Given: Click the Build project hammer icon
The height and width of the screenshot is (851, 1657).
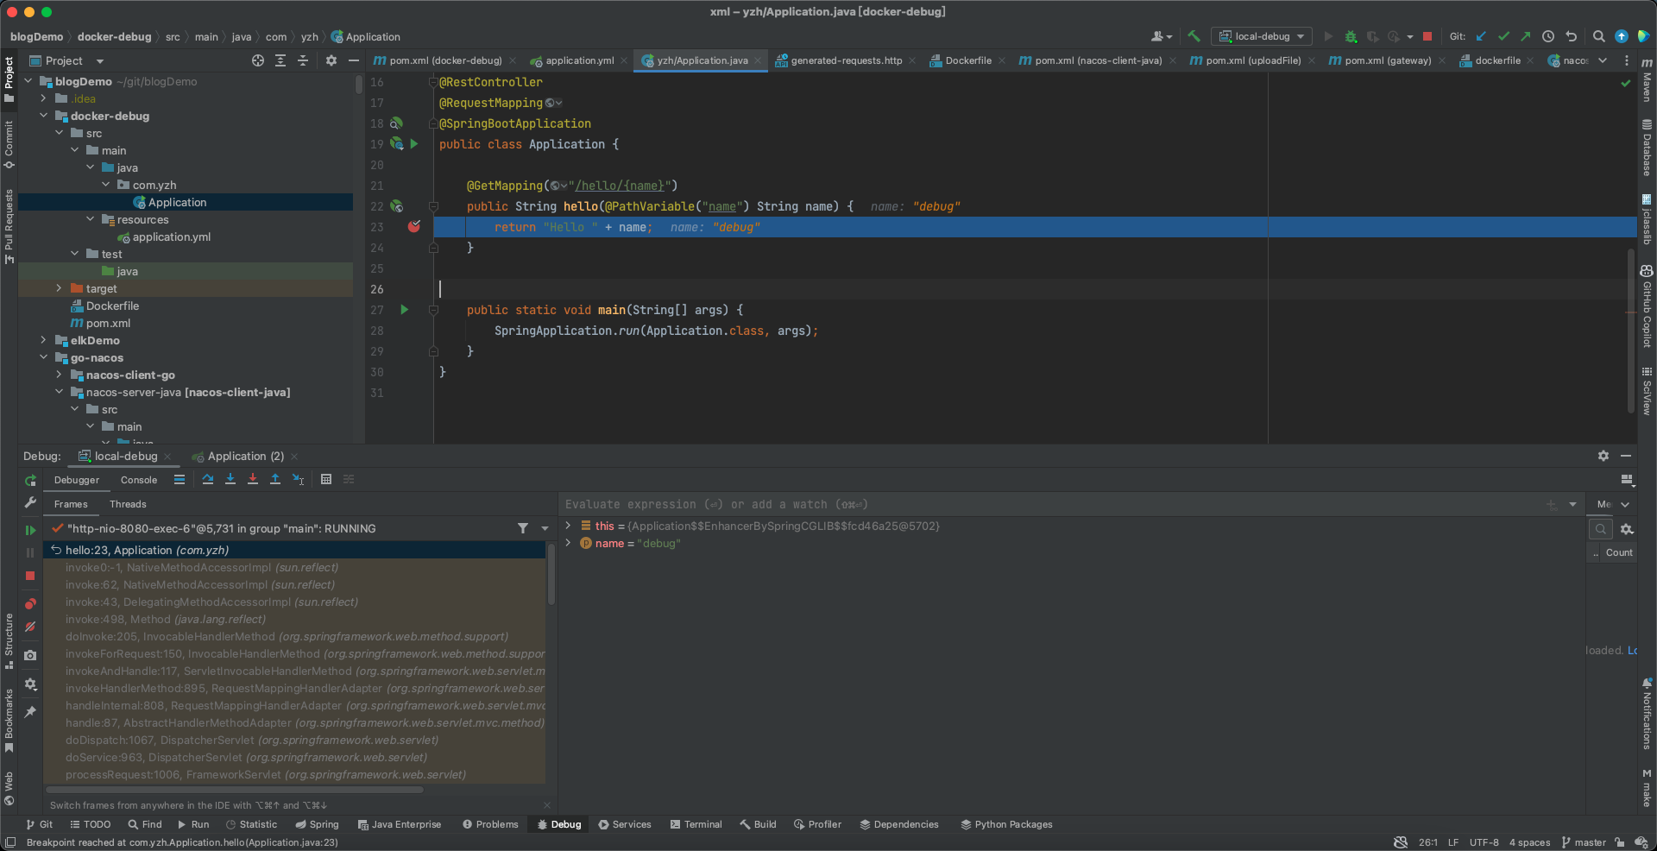Looking at the screenshot, I should [1194, 36].
